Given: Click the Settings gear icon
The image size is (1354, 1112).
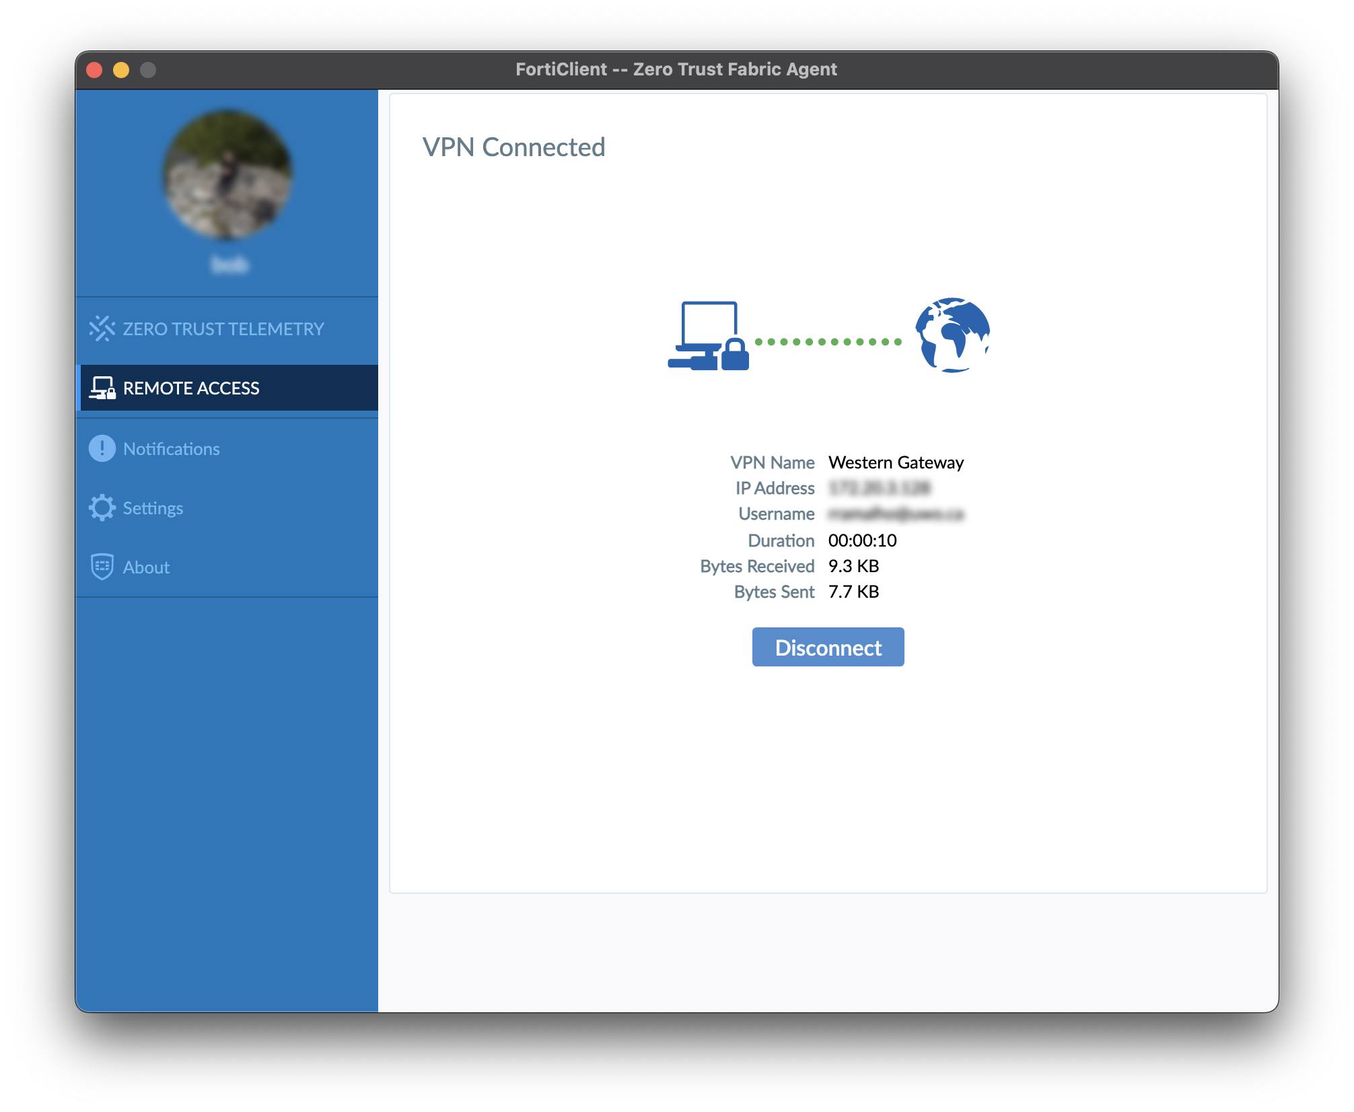Looking at the screenshot, I should pos(102,508).
